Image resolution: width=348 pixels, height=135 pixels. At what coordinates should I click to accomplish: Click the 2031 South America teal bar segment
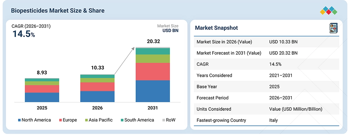(153, 51)
